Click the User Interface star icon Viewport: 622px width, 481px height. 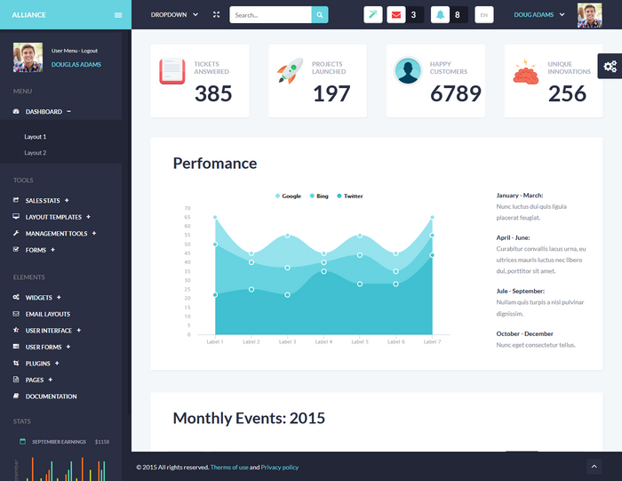tap(16, 330)
